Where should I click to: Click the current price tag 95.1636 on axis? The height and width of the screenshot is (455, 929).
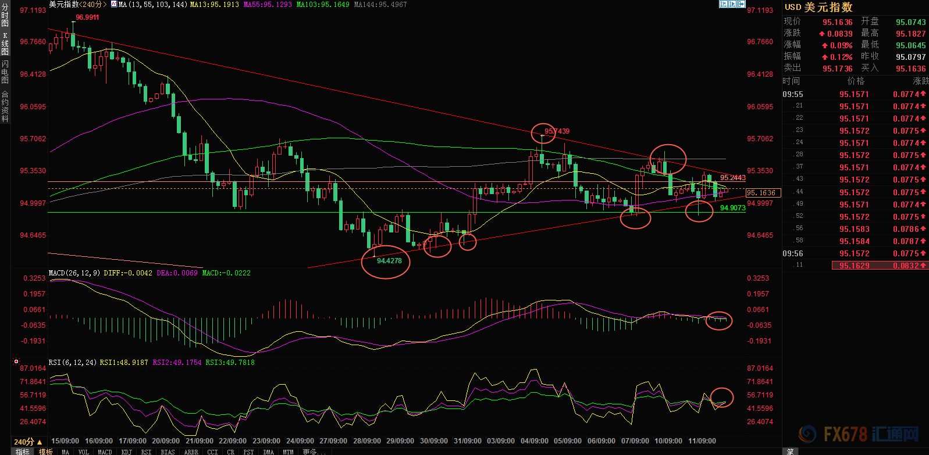[762, 193]
